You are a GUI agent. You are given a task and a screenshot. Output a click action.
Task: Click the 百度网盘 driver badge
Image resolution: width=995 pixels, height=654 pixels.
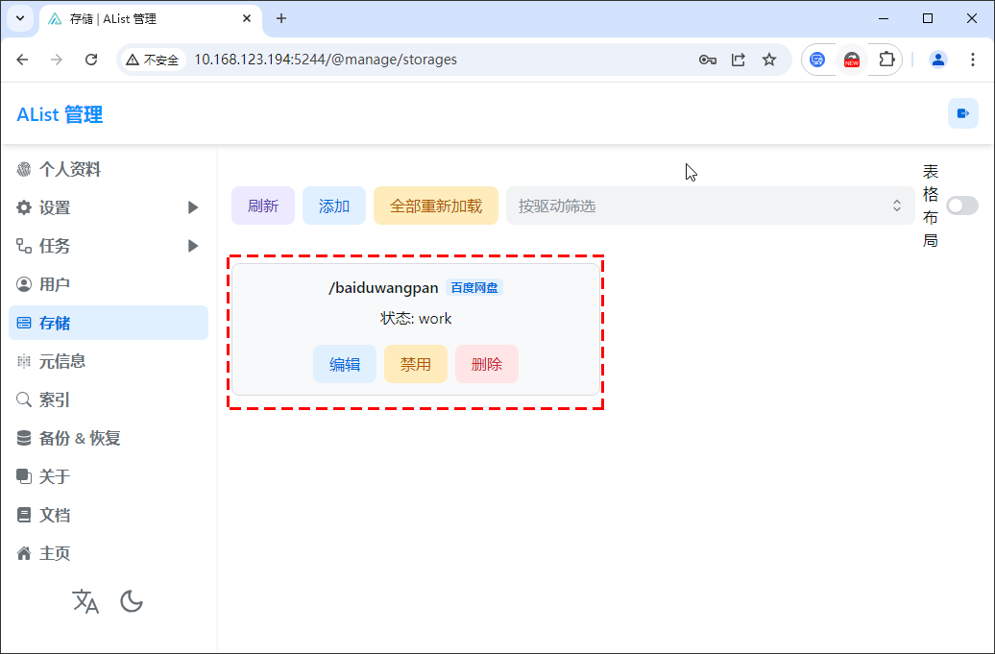(474, 287)
